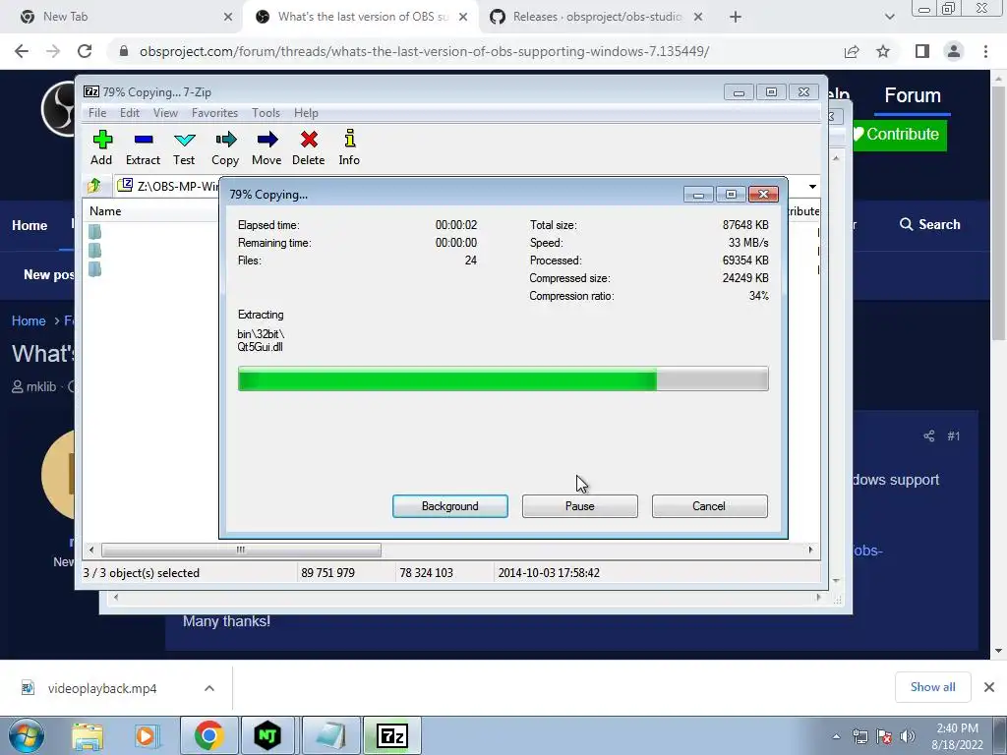This screenshot has height=755, width=1007.
Task: Reload the current page
Action: point(85,51)
